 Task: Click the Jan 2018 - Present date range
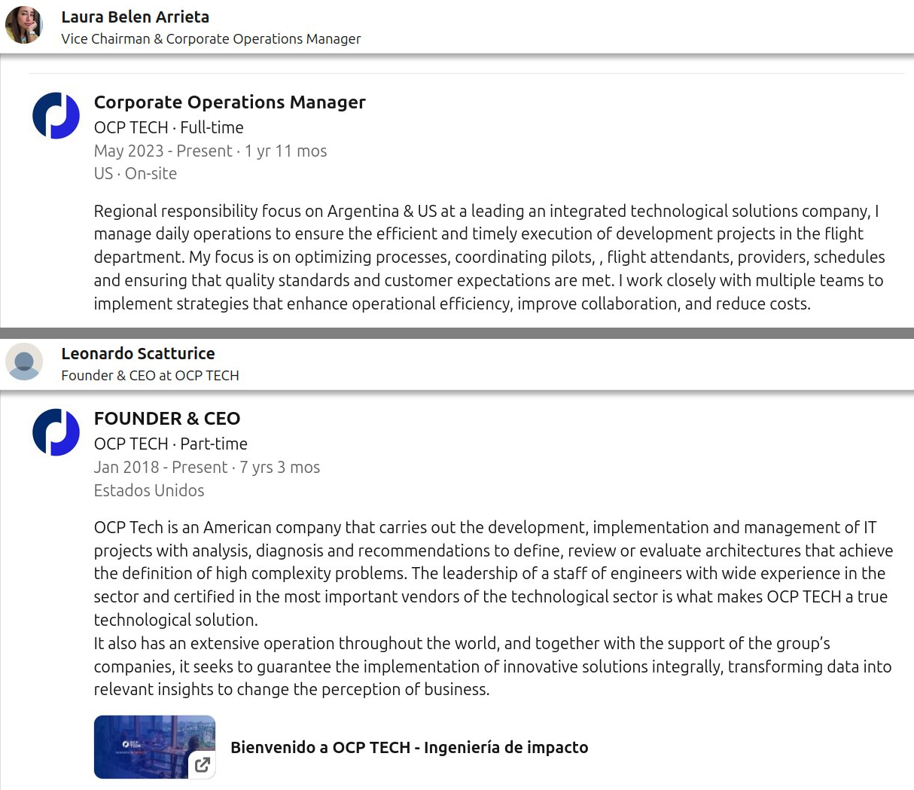[x=160, y=467]
